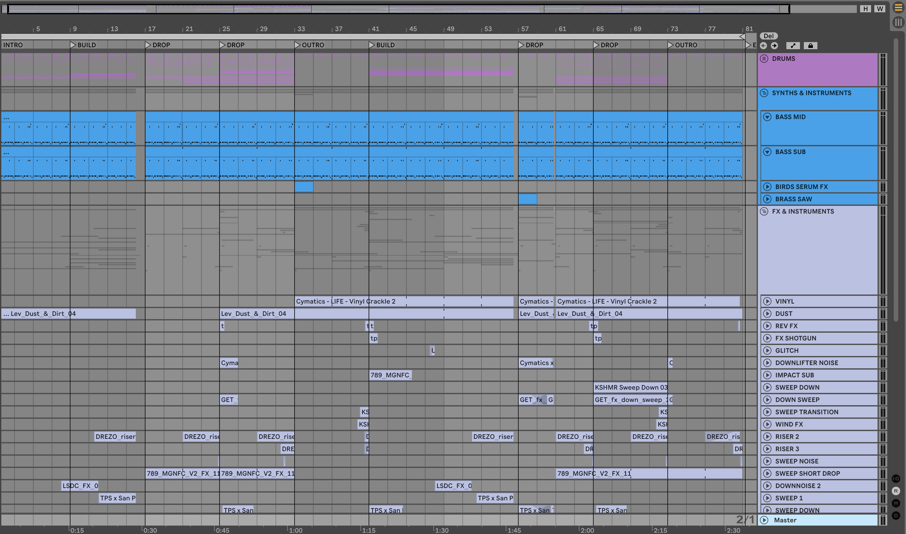906x534 pixels.
Task: Unfold the VINYL track
Action: point(767,302)
